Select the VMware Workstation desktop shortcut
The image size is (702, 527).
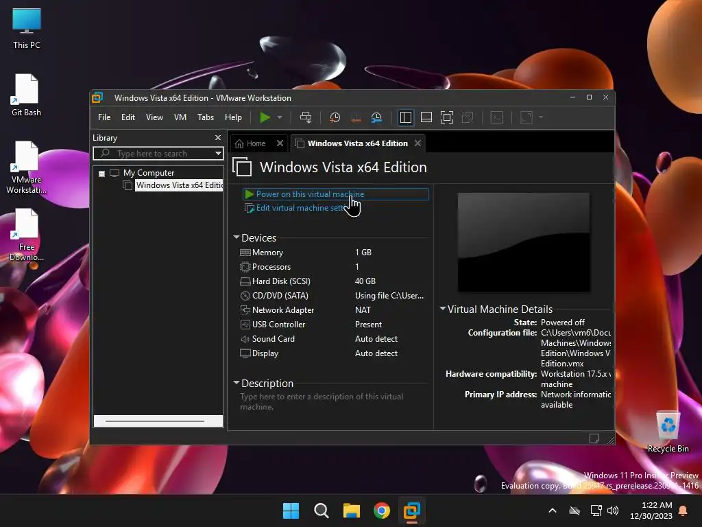click(26, 167)
